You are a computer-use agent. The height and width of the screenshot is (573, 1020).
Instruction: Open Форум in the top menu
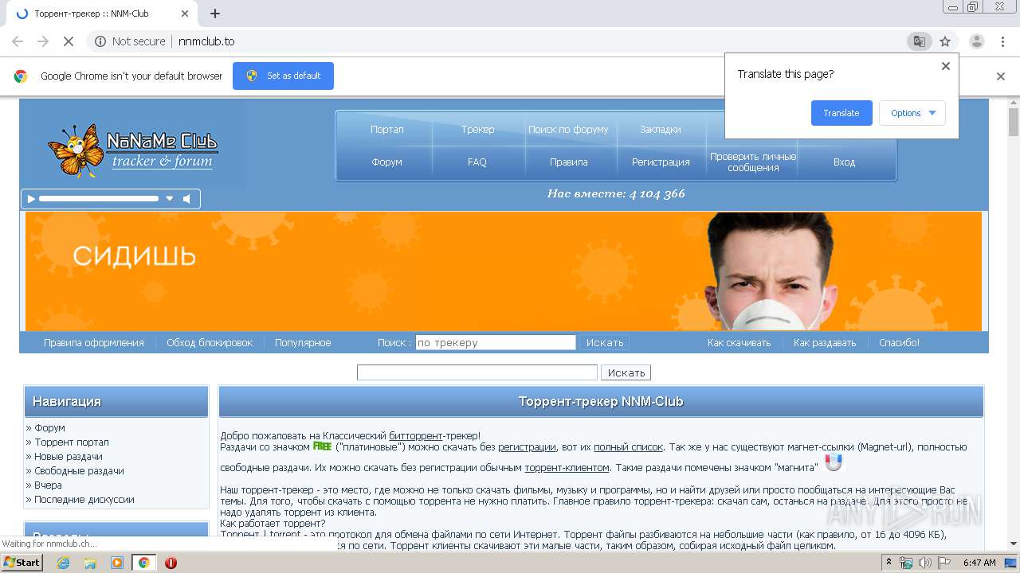[x=387, y=162]
